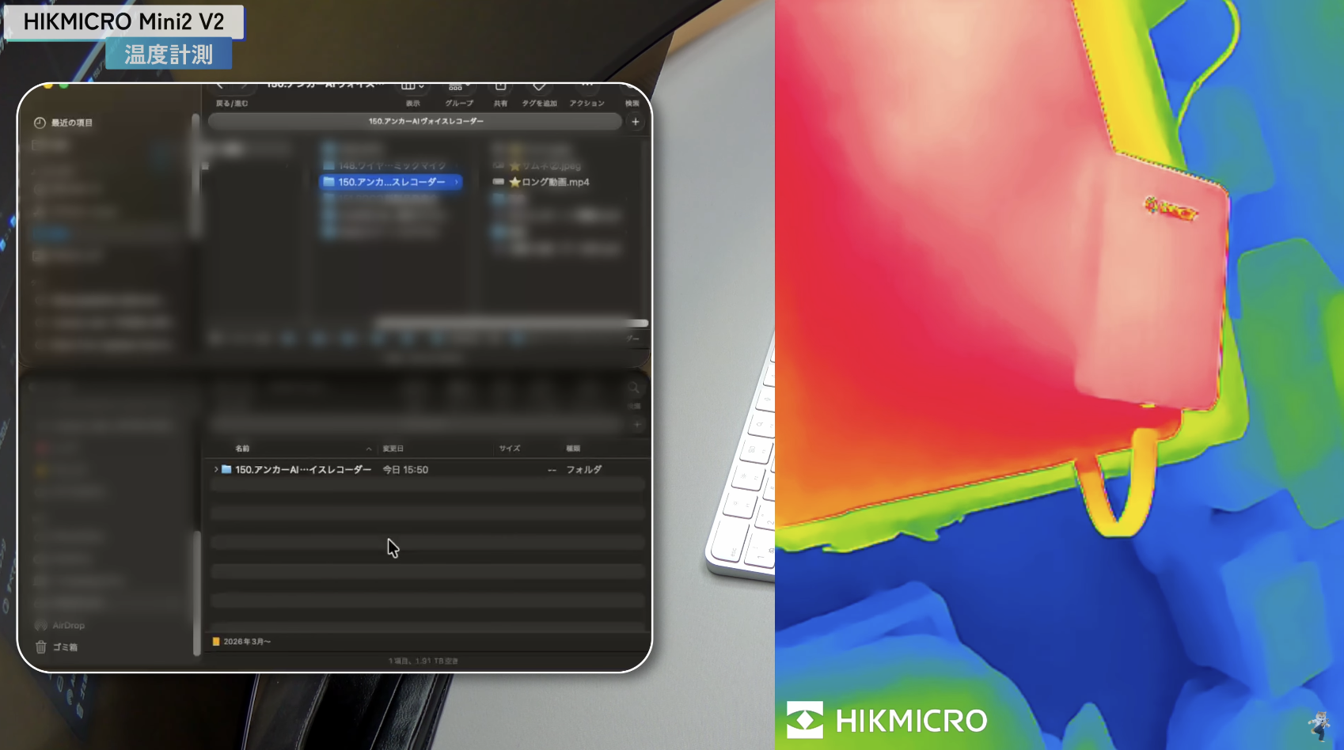Click the ゴミ箱 trash icon in sidebar
The width and height of the screenshot is (1344, 750).
coord(41,647)
